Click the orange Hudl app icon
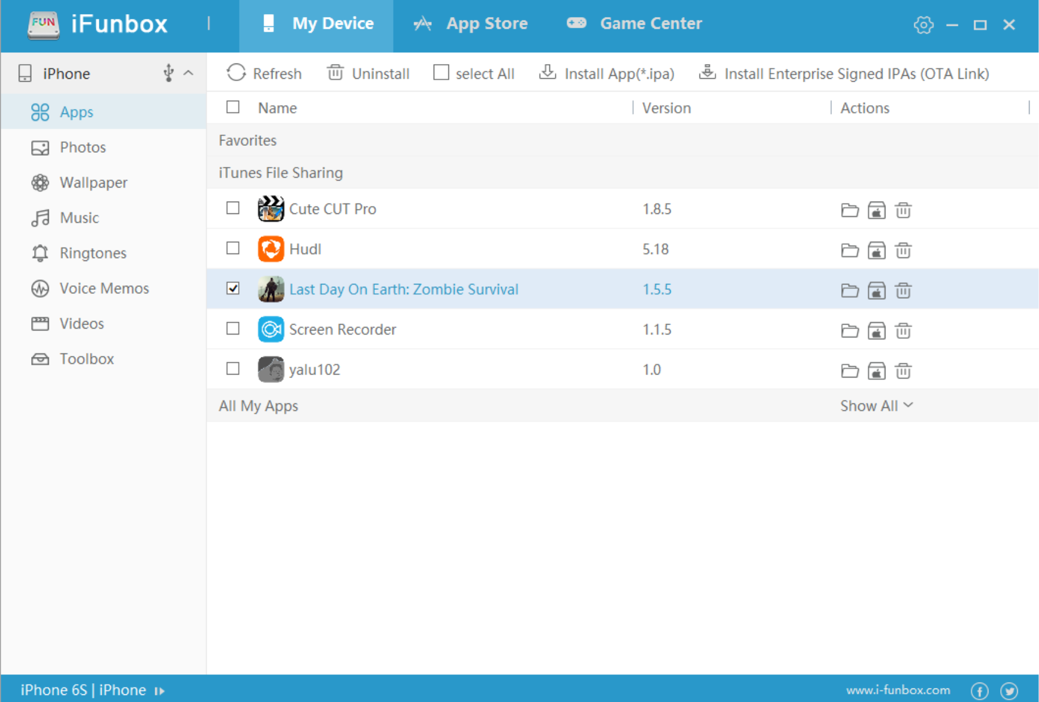This screenshot has height=702, width=1039. point(271,249)
